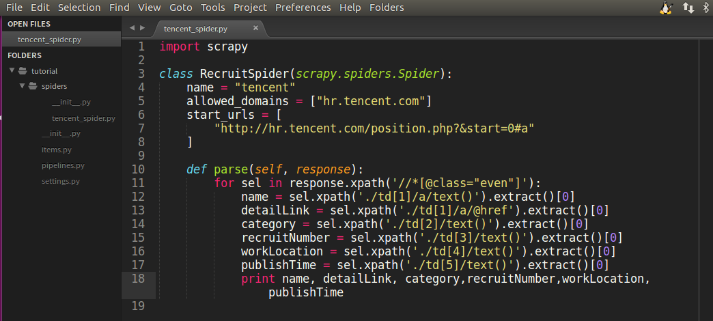Click the spiders folder icon

click(x=33, y=87)
